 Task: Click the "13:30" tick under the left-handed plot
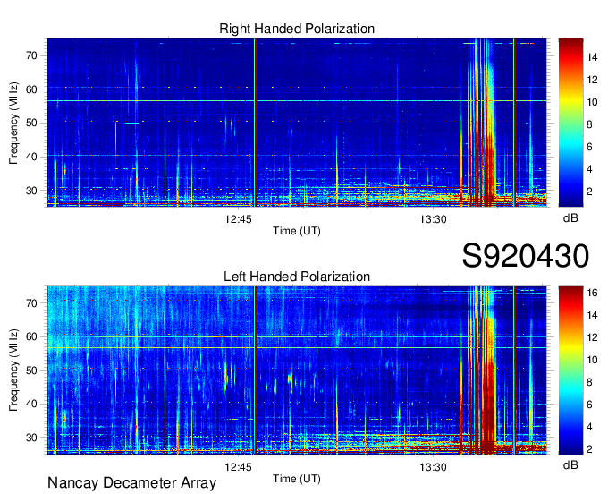point(433,467)
